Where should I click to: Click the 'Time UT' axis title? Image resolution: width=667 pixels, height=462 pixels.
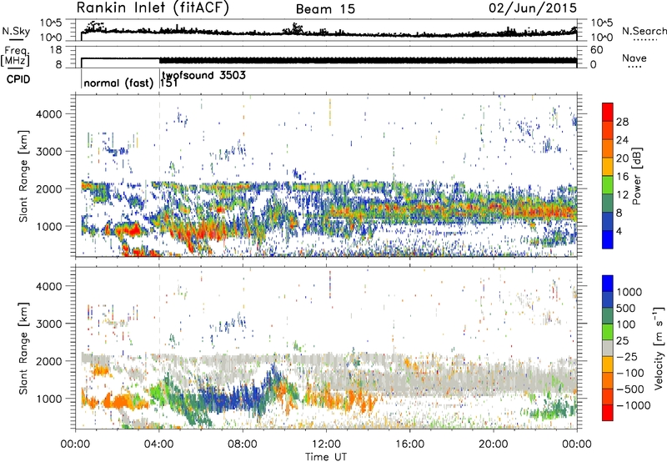coord(326,457)
